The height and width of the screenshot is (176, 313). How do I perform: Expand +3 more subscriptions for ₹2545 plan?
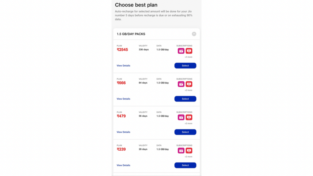coord(188,57)
